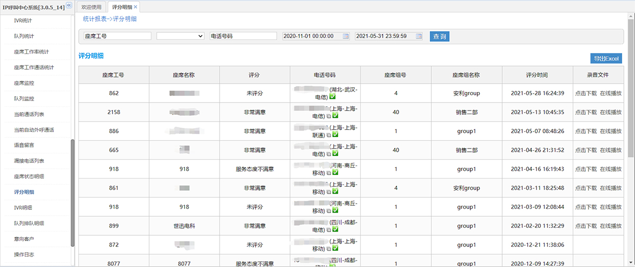Click the 导出Excel button
Image resolution: width=635 pixels, height=267 pixels.
[x=606, y=58]
